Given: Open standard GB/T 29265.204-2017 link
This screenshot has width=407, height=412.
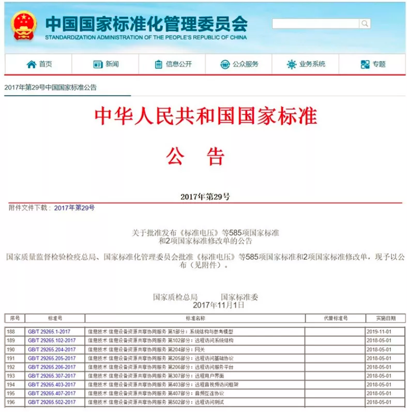Looking at the screenshot, I should pyautogui.click(x=52, y=349).
